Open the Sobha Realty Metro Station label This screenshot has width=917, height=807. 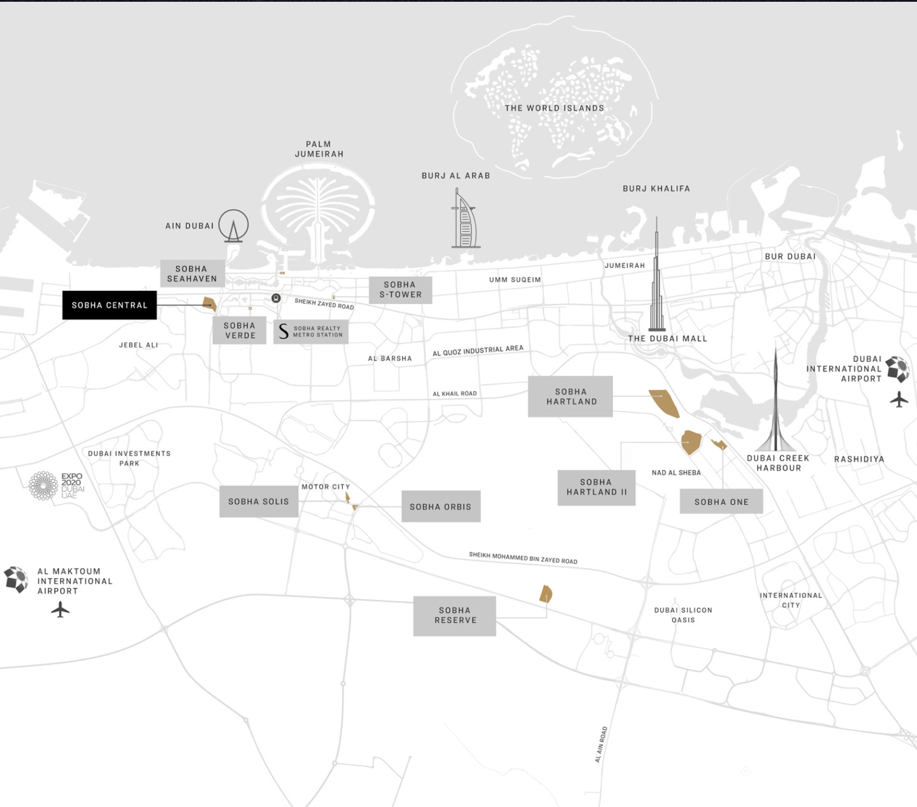pos(311,332)
